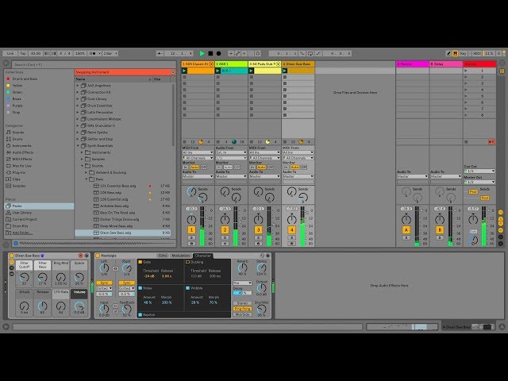The height and width of the screenshot is (381, 508).
Task: Select Current Project under Places
Action: [x=25, y=219]
